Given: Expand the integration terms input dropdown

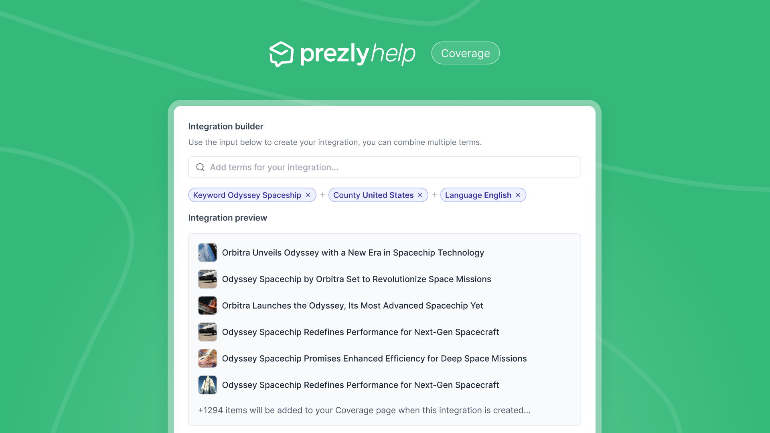Looking at the screenshot, I should pos(385,167).
